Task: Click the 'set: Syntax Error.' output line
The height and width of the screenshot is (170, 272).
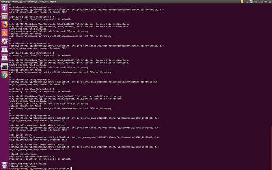Action: (x=20, y=135)
